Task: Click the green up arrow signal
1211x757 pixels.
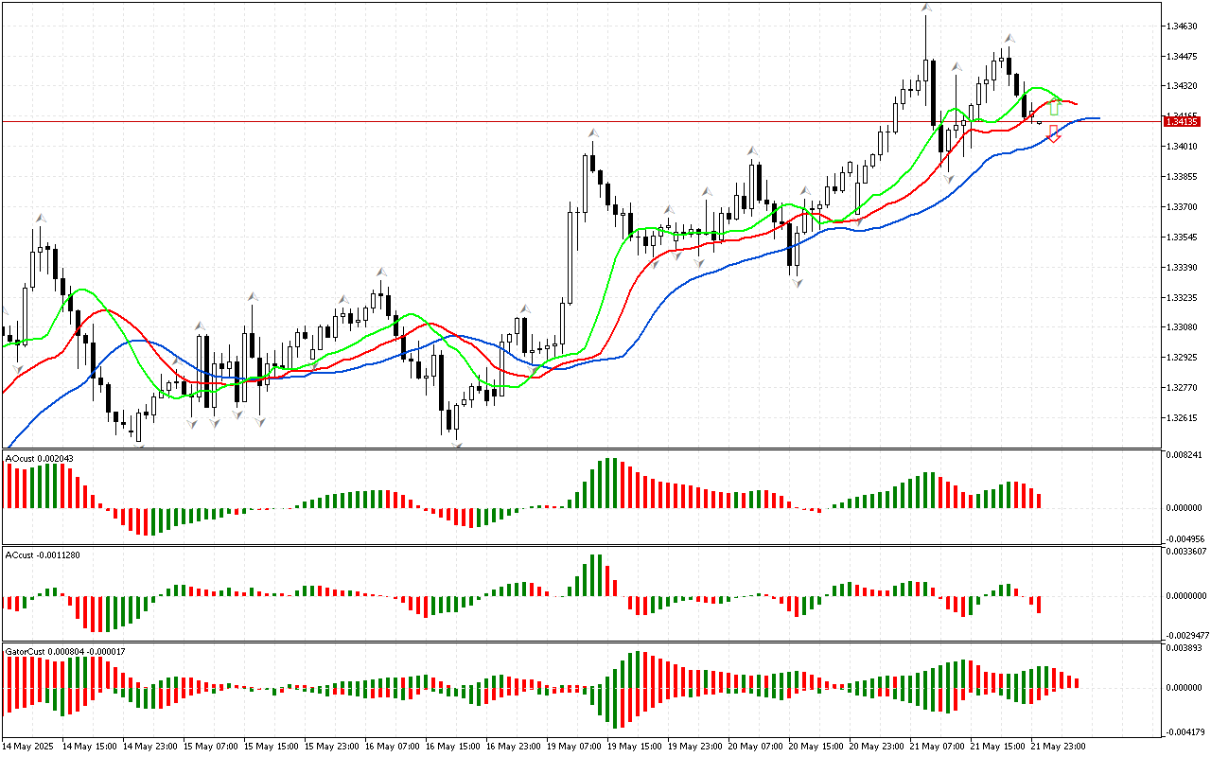Action: click(x=1055, y=106)
